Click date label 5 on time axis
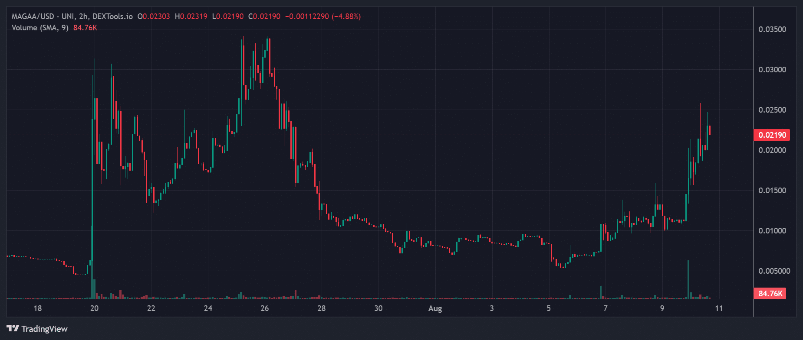803x340 pixels. [549, 308]
